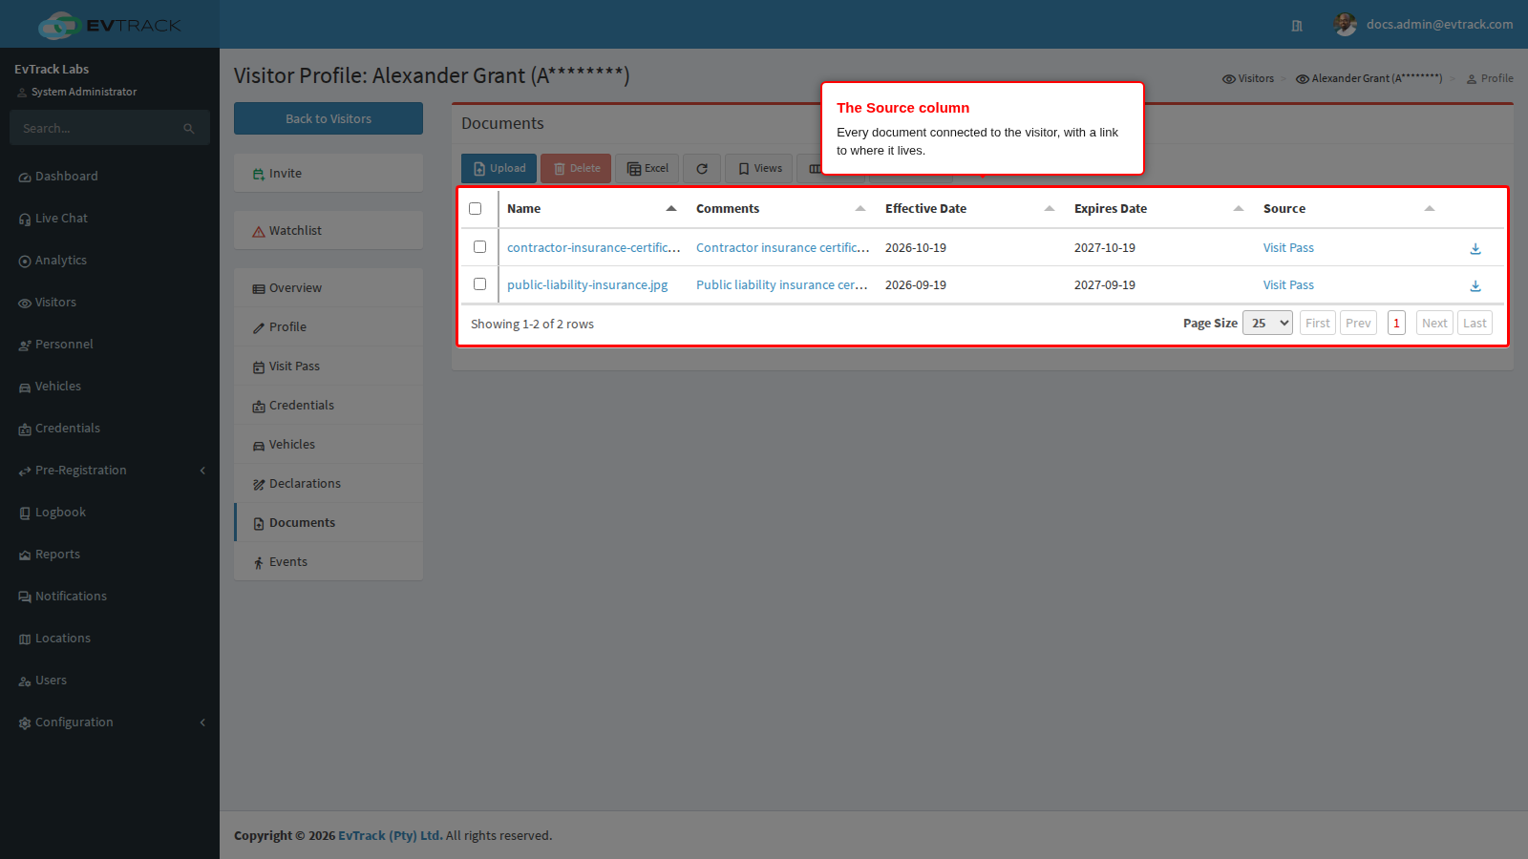Image resolution: width=1528 pixels, height=859 pixels.
Task: Select the checkbox for the contractor-insurance row
Action: [x=479, y=247]
